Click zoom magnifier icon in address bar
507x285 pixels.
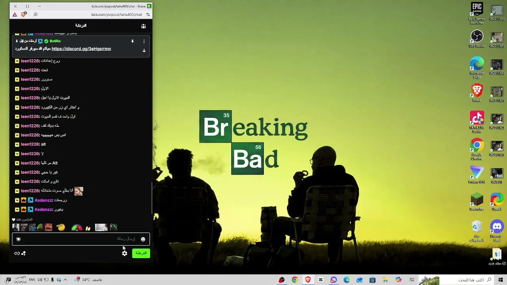pos(35,15)
